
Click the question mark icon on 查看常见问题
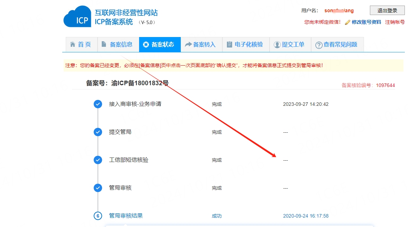[x=319, y=45]
